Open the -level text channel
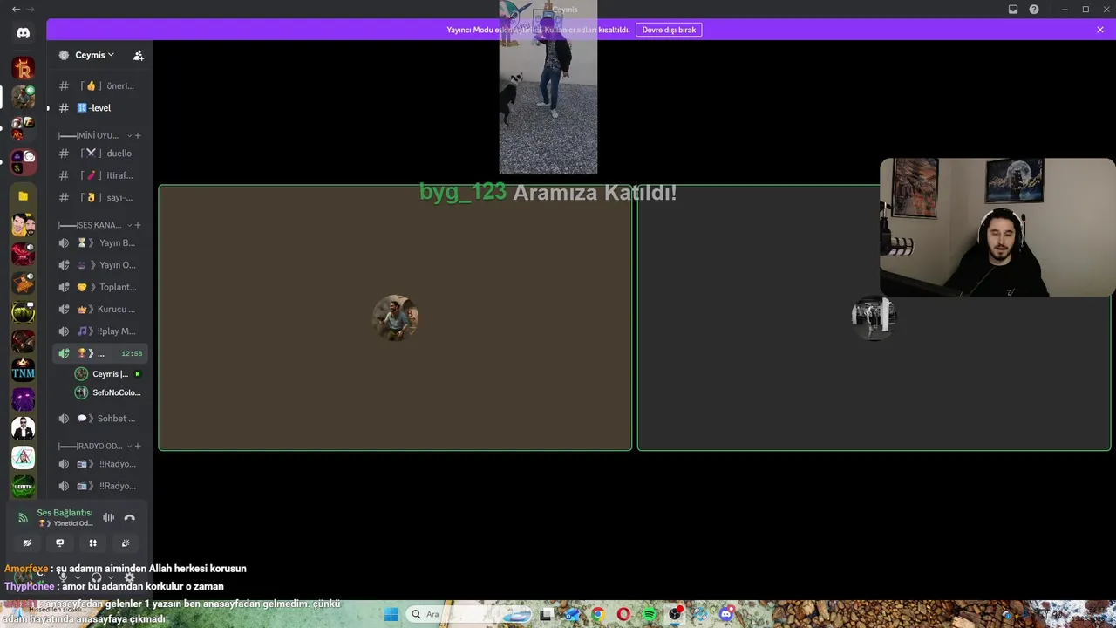This screenshot has height=628, width=1116. click(x=99, y=108)
